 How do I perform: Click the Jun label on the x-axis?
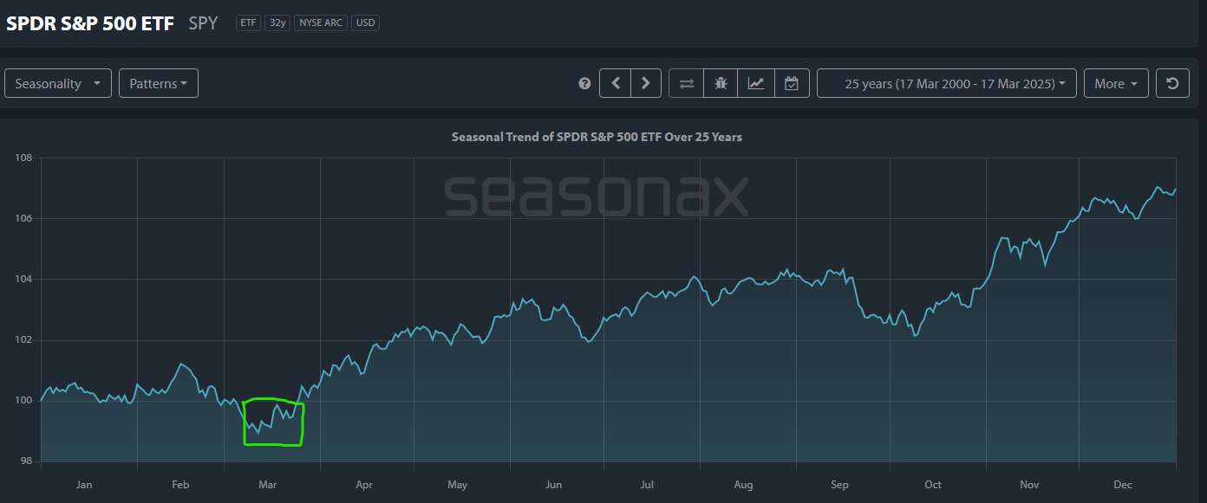point(553,484)
